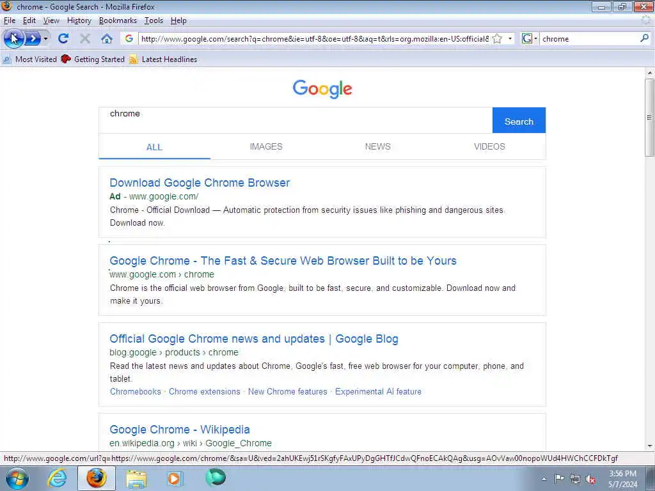Reload the current page
The height and width of the screenshot is (491, 655).
(63, 39)
